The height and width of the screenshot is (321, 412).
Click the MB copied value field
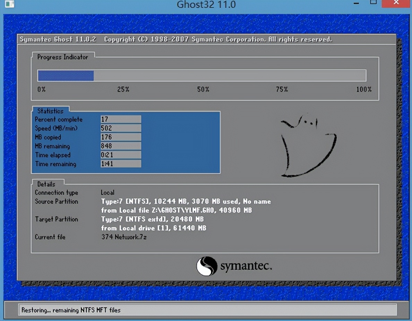(120, 137)
